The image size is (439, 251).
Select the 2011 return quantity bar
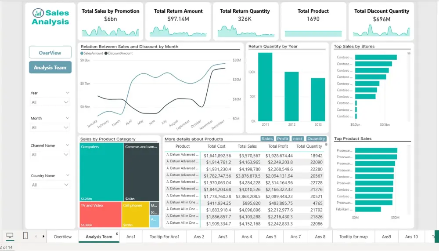(x=265, y=87)
